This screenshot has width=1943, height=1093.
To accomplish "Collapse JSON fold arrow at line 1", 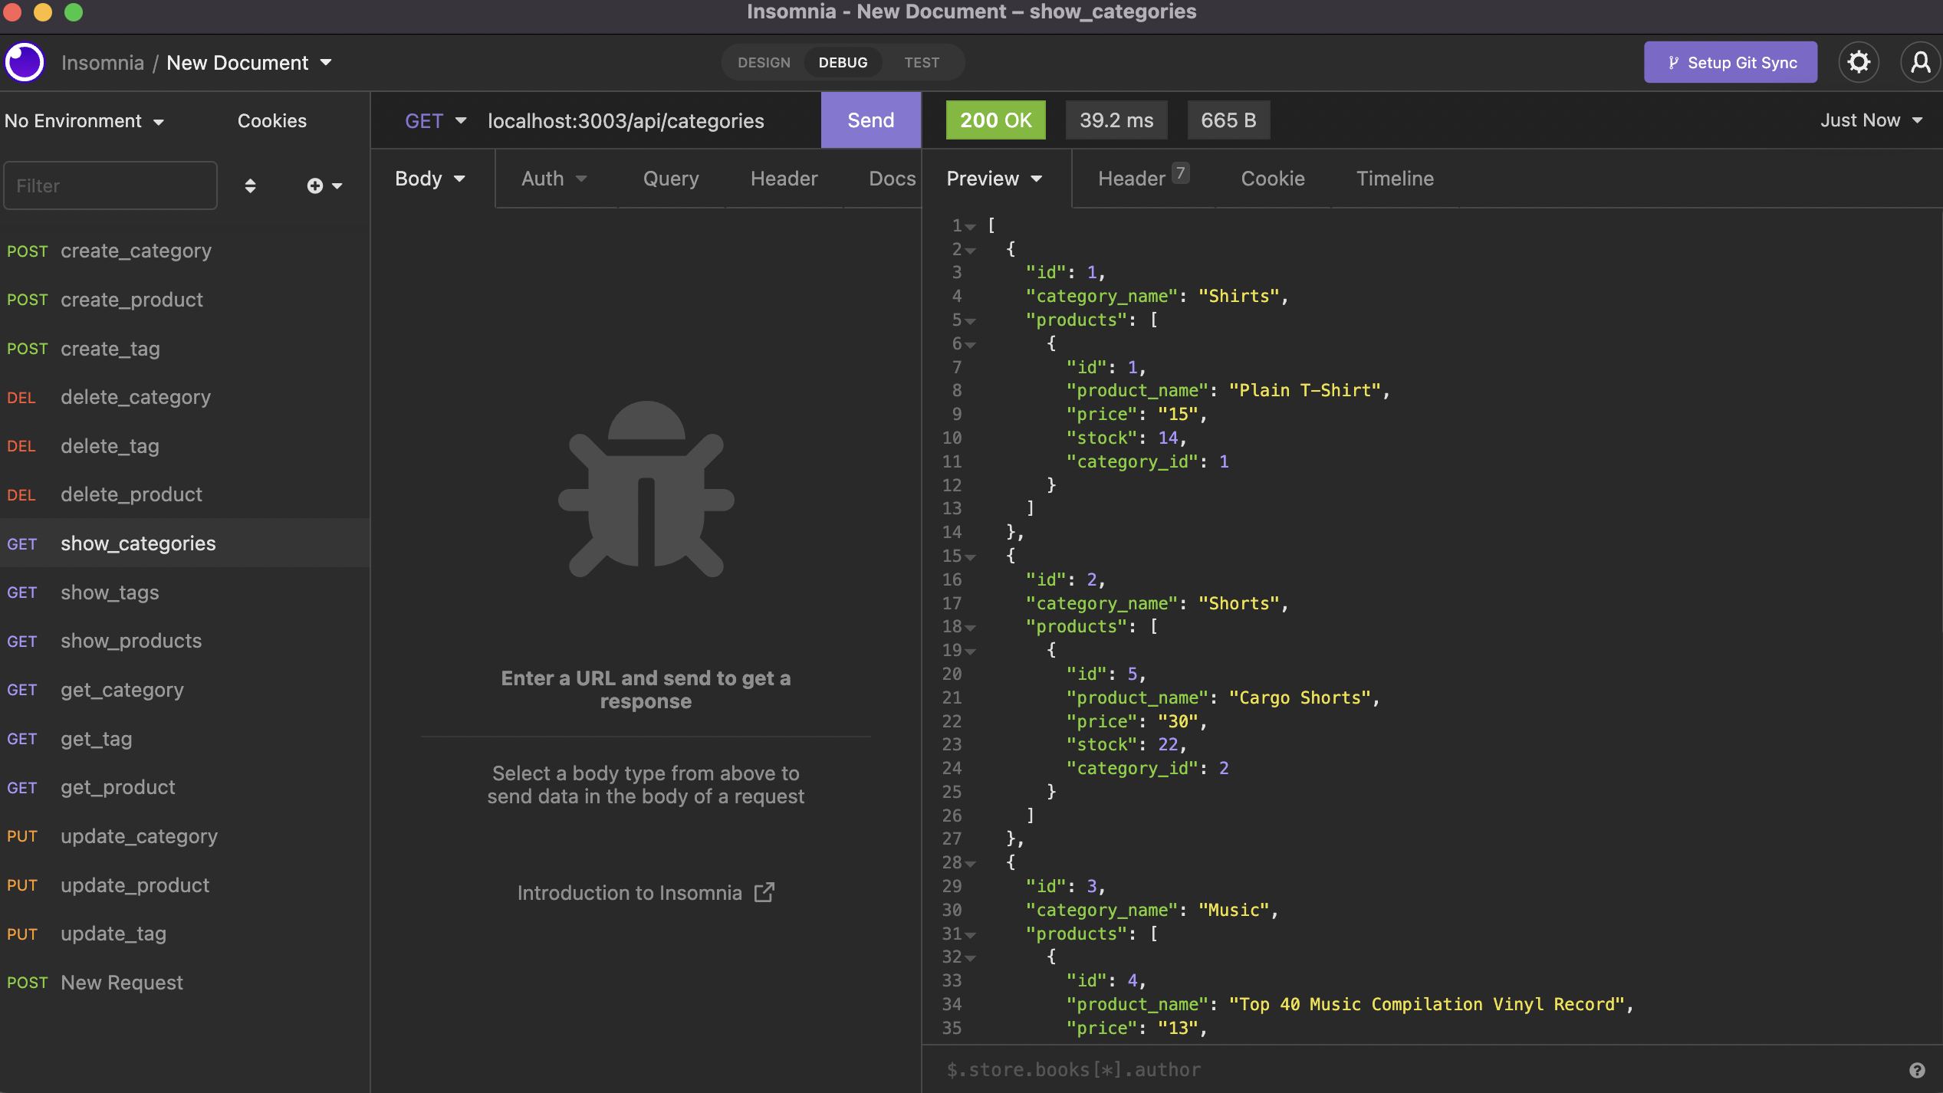I will pos(971,226).
